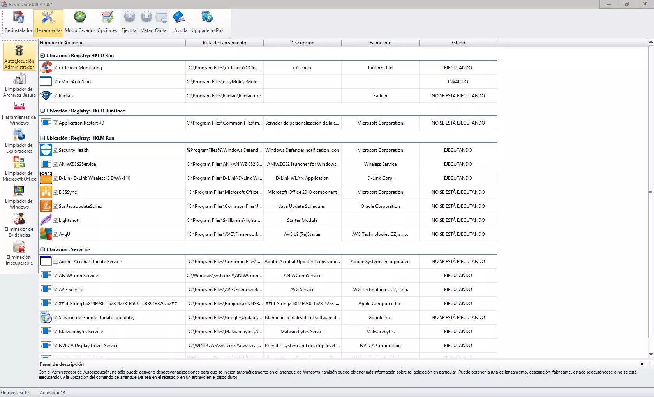
Task: Uncheck CCleaner Monitoring startup entry
Action: (x=56, y=68)
